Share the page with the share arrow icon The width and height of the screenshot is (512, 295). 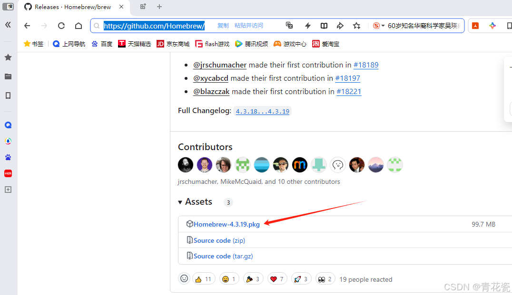pos(340,26)
